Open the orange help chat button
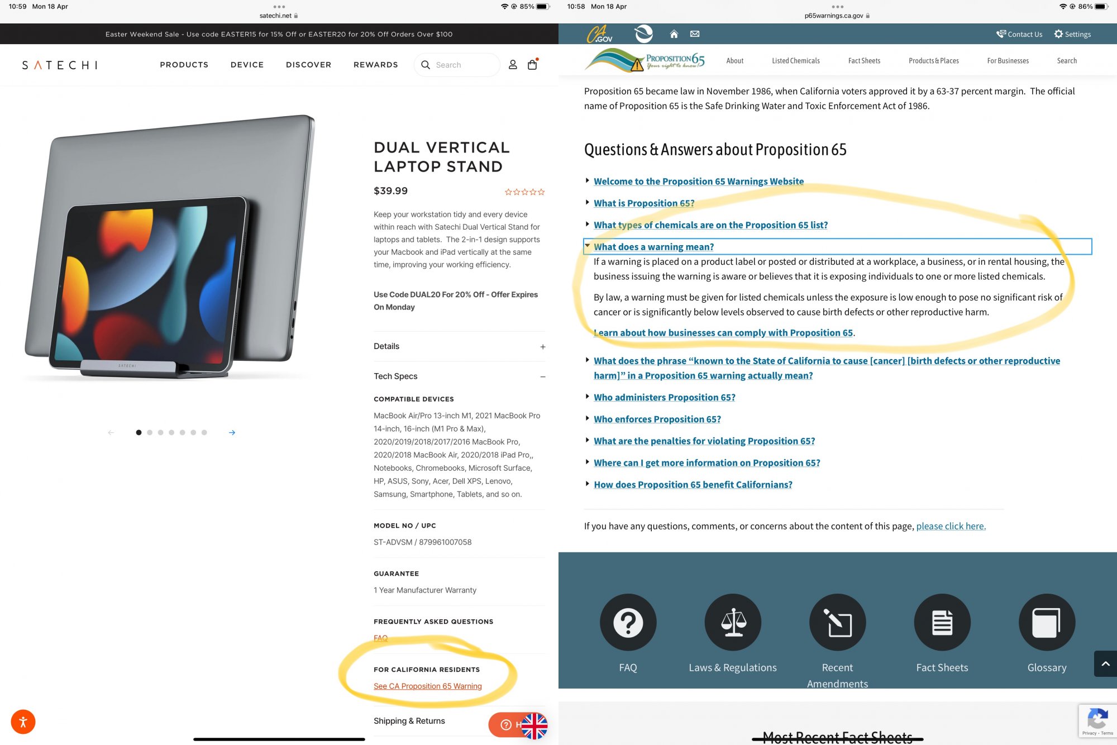Screen dimensions: 1117x745 506,725
